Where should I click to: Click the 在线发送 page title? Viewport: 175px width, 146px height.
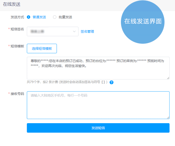point(11,4)
